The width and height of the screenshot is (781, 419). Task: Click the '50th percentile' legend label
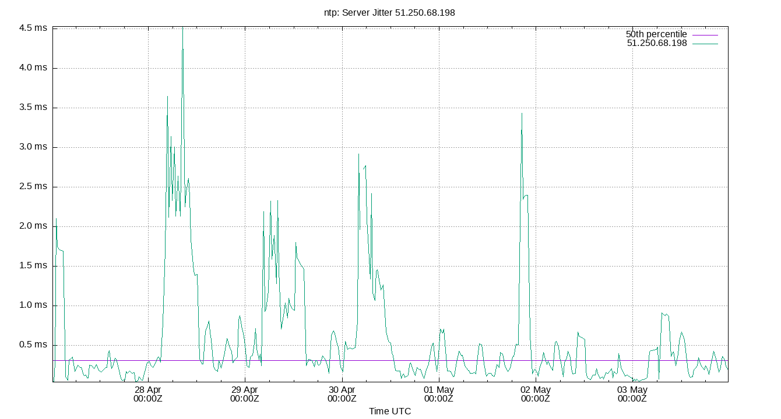coord(656,34)
